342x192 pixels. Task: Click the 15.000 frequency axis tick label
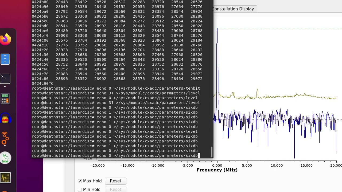pos(306,165)
